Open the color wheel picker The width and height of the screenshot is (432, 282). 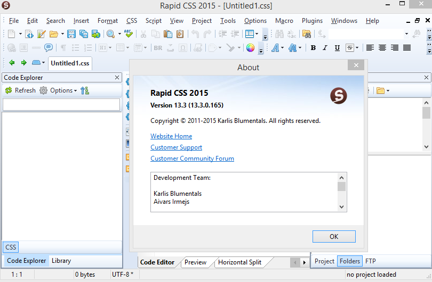click(250, 48)
